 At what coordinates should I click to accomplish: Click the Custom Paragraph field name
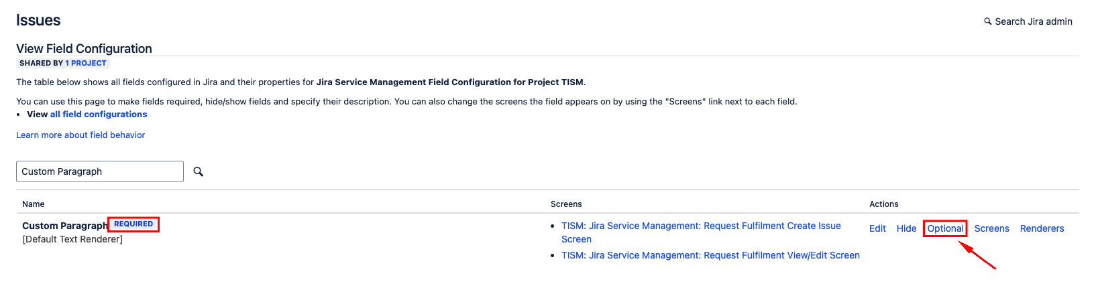[64, 226]
